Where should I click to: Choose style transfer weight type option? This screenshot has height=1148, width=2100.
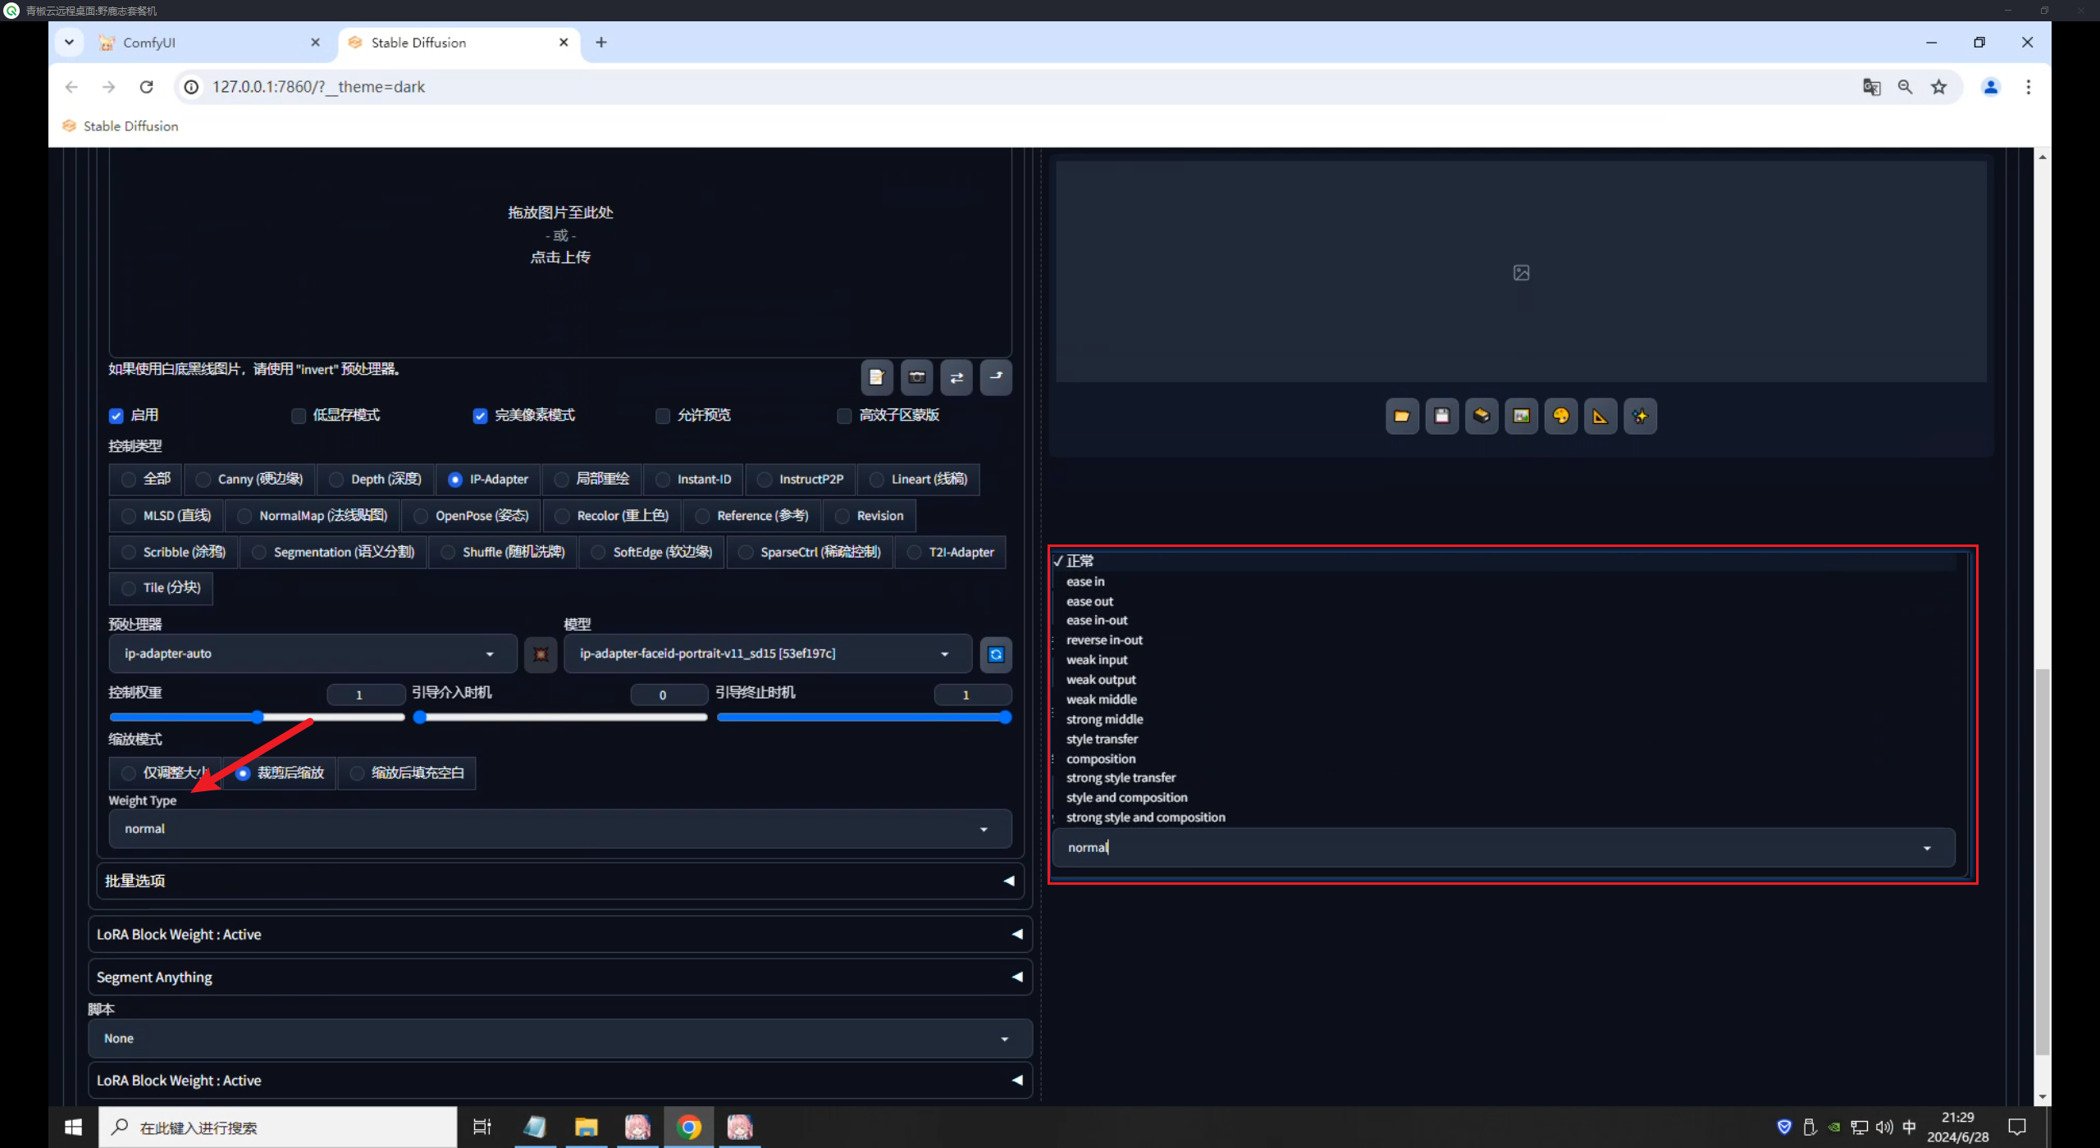pos(1102,739)
